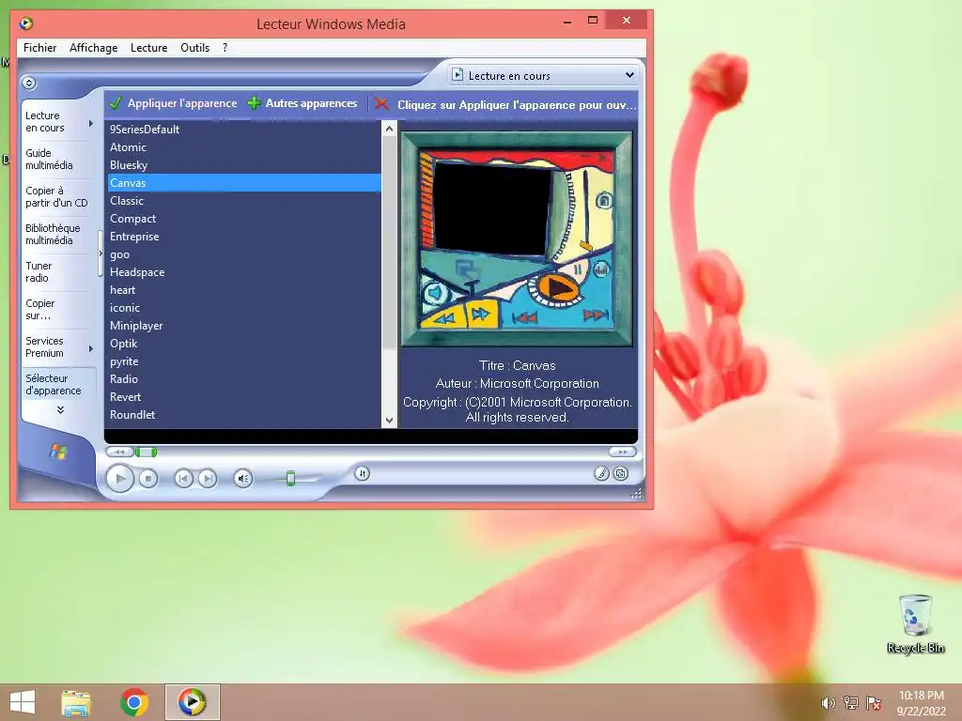Click the seek bar position handle
Viewport: 962px width, 721px height.
(146, 453)
